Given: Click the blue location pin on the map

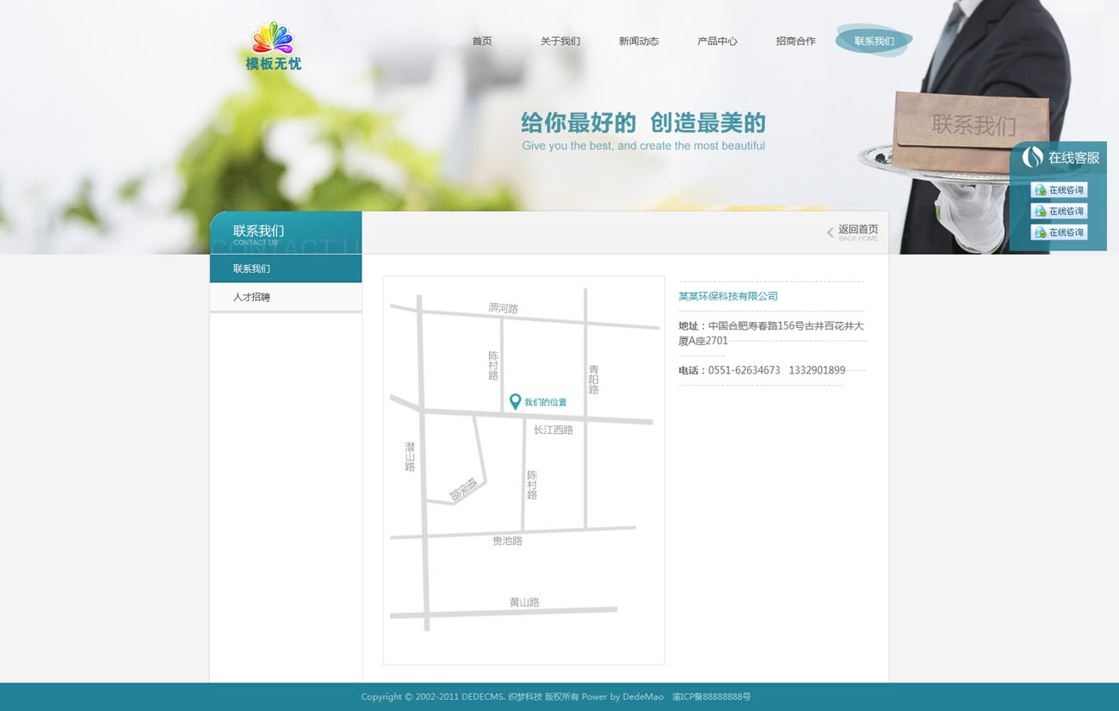Looking at the screenshot, I should [x=515, y=402].
